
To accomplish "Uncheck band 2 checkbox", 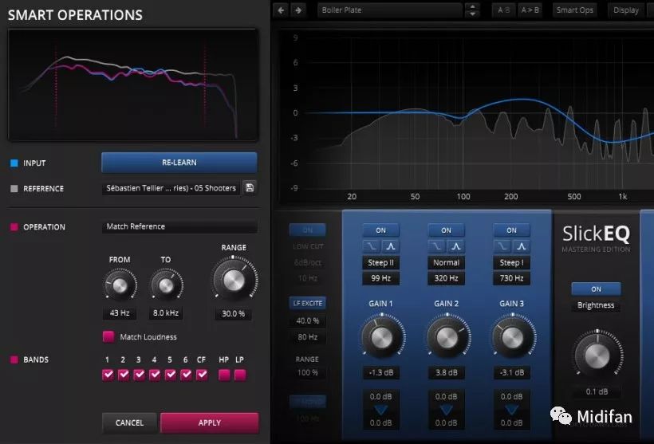I will point(124,375).
